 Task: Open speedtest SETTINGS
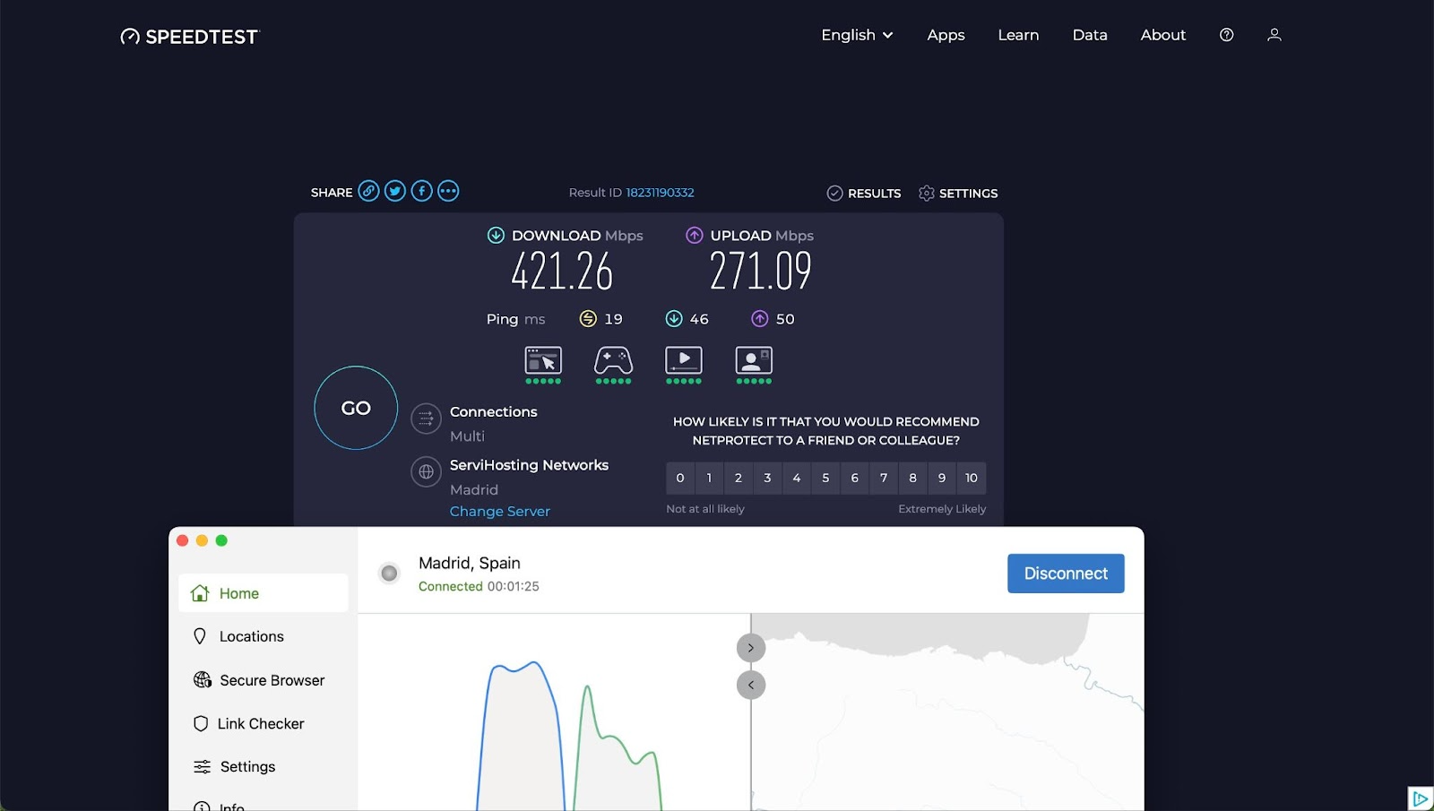(x=958, y=194)
